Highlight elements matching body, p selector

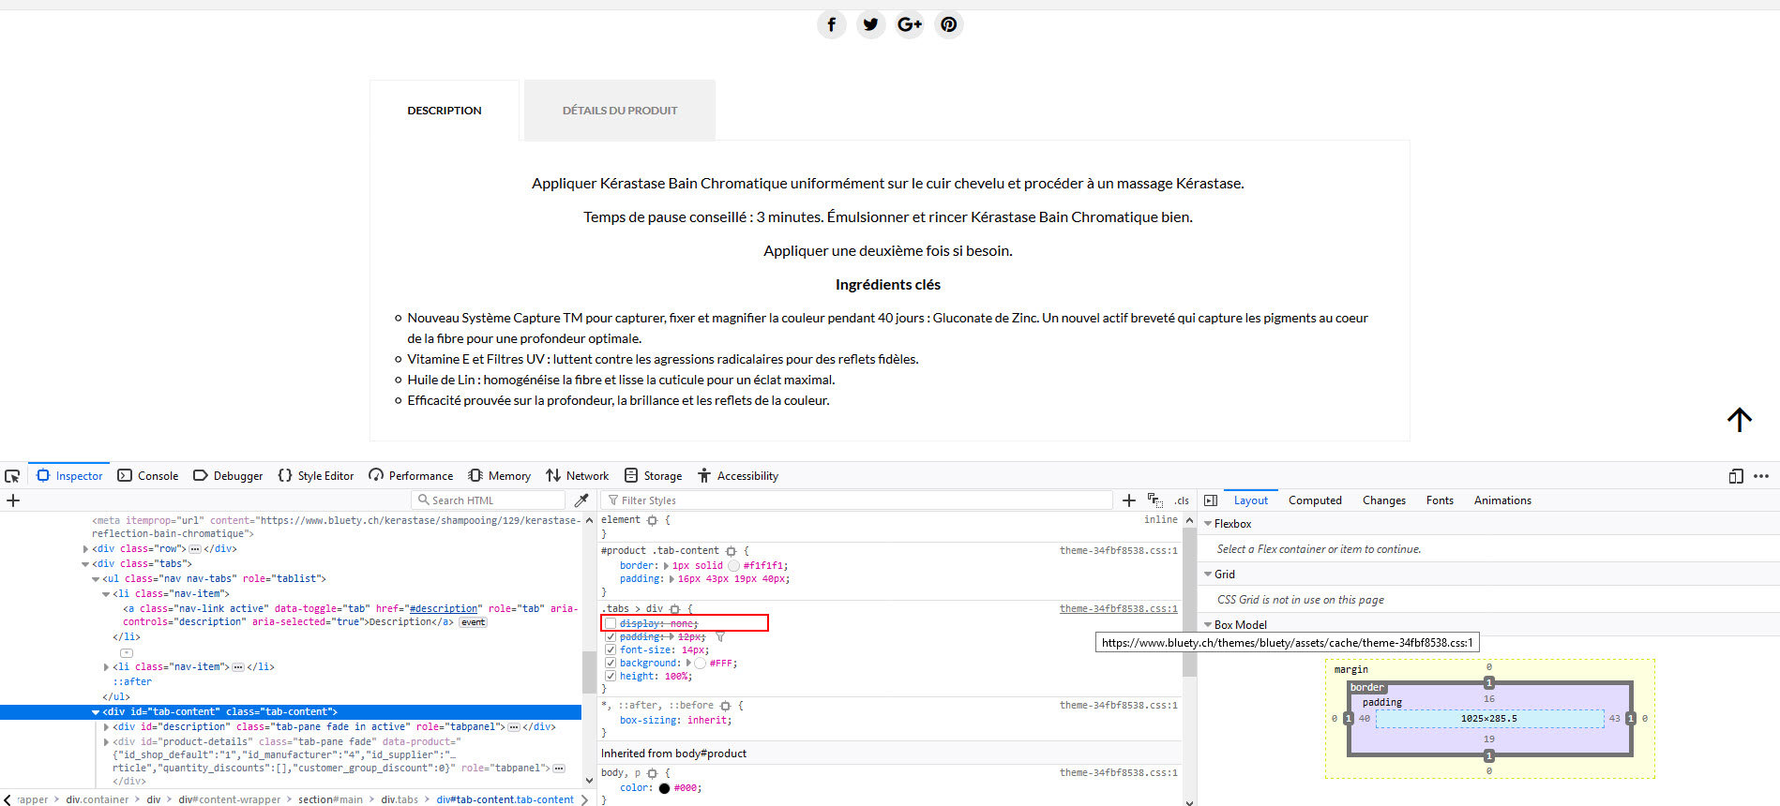pos(653,773)
